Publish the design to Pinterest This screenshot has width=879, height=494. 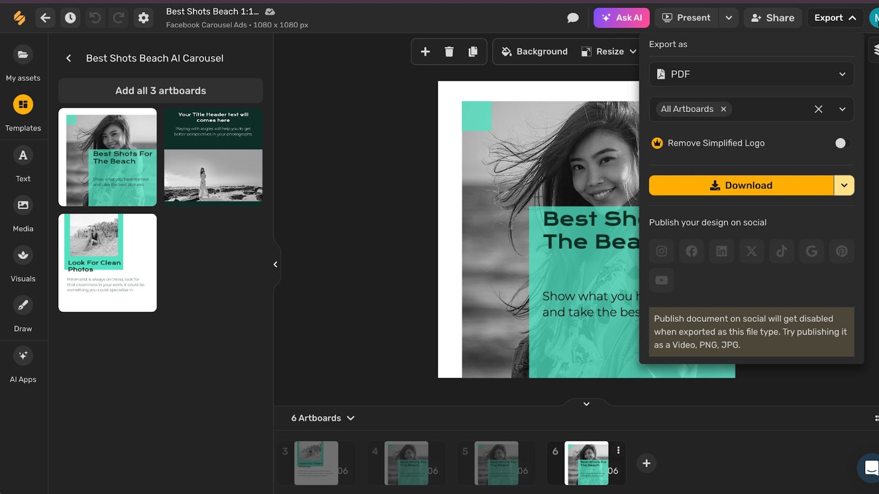click(842, 251)
